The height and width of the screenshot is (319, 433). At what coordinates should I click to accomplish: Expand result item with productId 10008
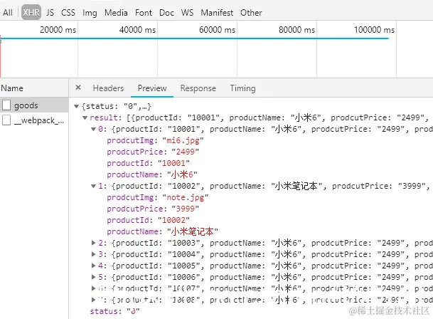pos(94,300)
